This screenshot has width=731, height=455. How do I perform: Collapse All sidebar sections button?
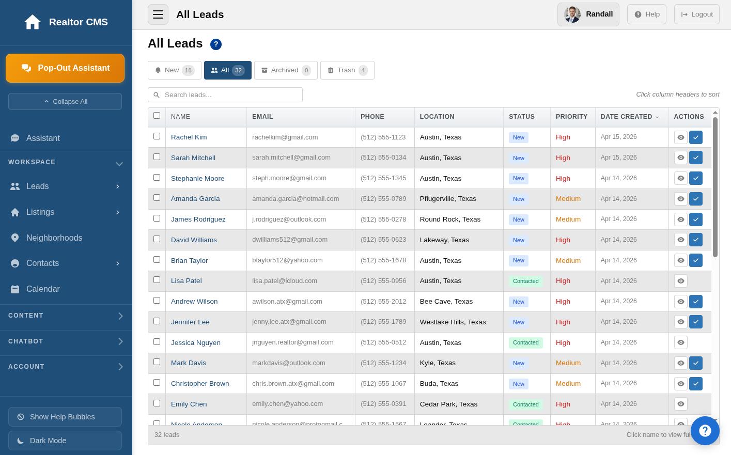click(x=65, y=101)
